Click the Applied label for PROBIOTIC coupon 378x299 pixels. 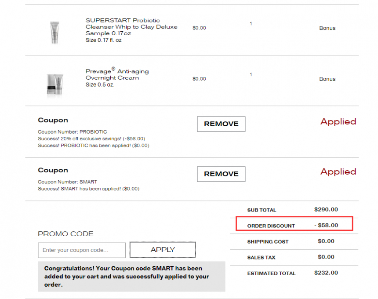(338, 122)
